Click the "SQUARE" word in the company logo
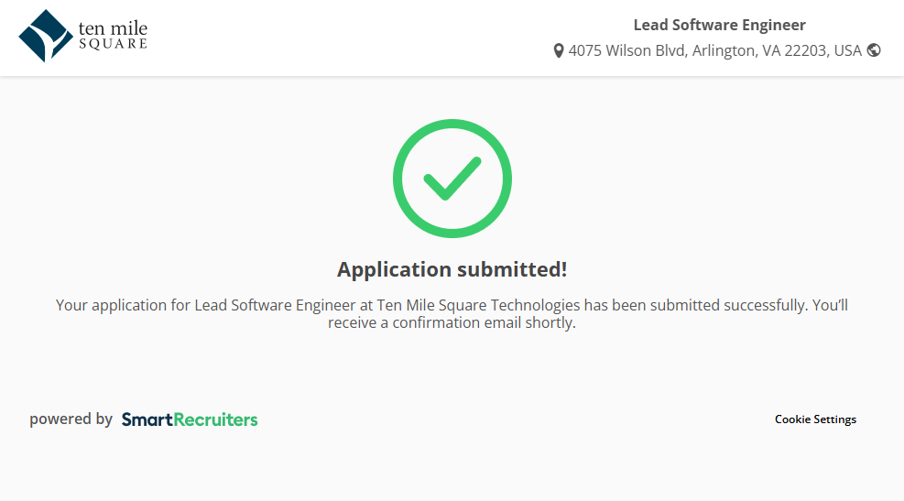Screen dimensions: 904x501 113,44
